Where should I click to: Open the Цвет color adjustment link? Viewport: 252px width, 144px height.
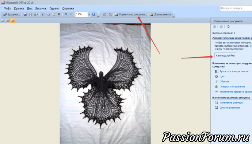click(x=222, y=77)
